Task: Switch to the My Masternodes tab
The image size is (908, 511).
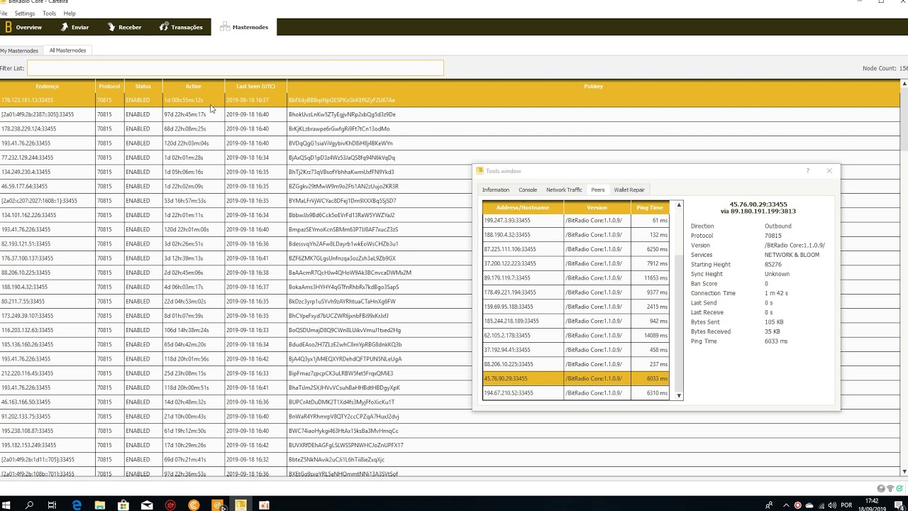Action: [x=19, y=50]
